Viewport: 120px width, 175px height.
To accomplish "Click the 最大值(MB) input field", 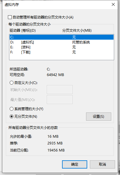I will [60, 100].
